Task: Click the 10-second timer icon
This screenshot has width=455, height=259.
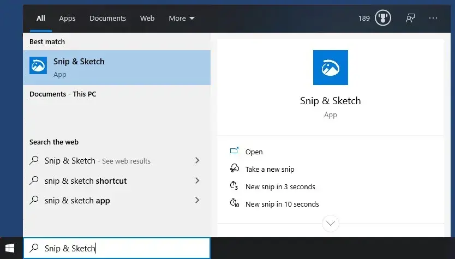Action: click(x=235, y=203)
